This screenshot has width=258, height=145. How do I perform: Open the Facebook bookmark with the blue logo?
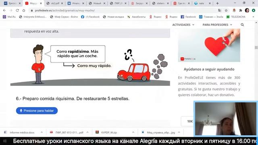188,17
